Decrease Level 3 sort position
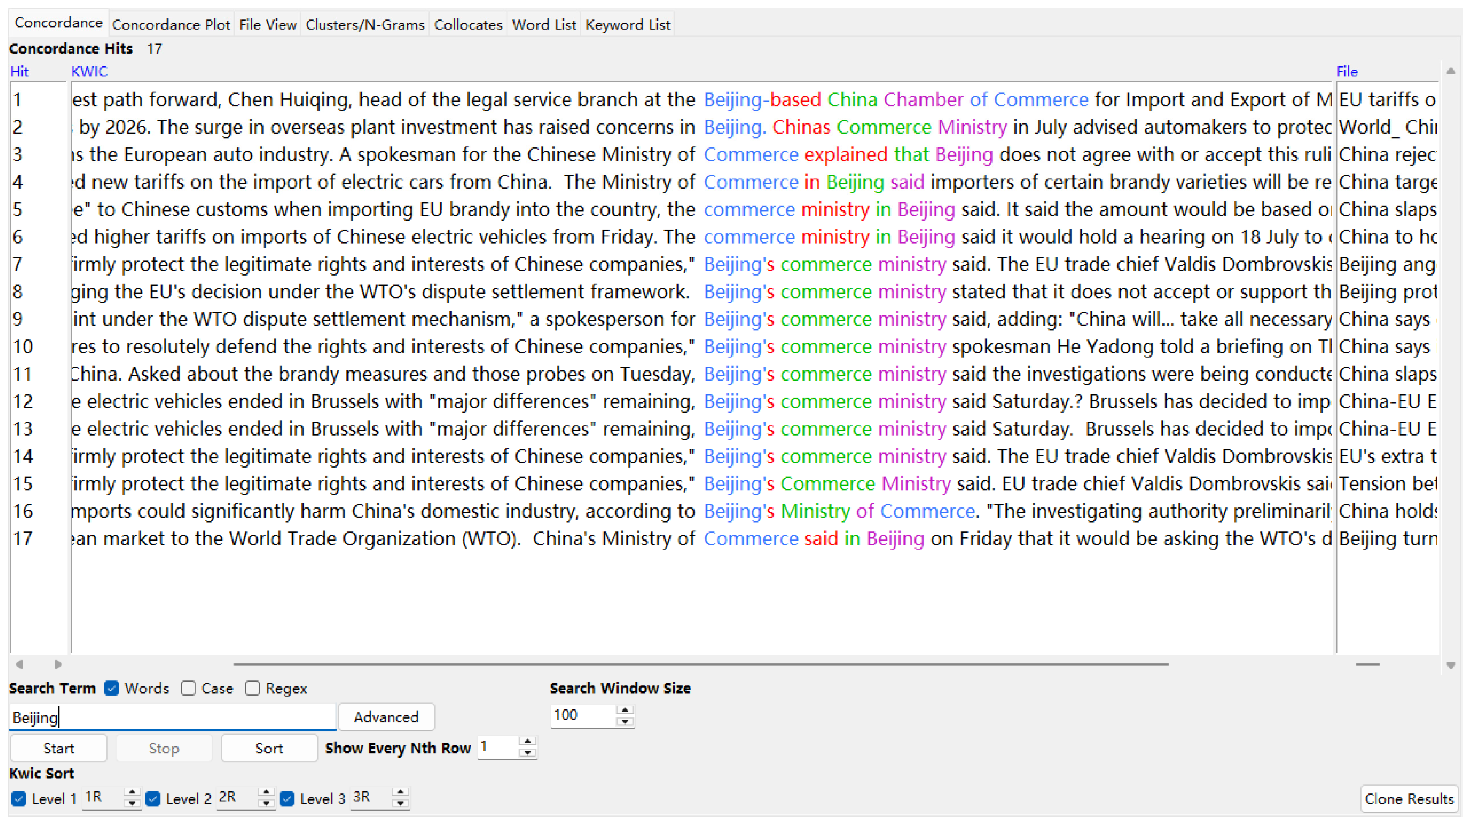The height and width of the screenshot is (825, 1471). pyautogui.click(x=400, y=803)
